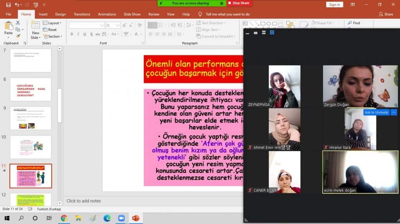Open the font size combo box
This screenshot has width=400, height=224.
click(x=112, y=25)
